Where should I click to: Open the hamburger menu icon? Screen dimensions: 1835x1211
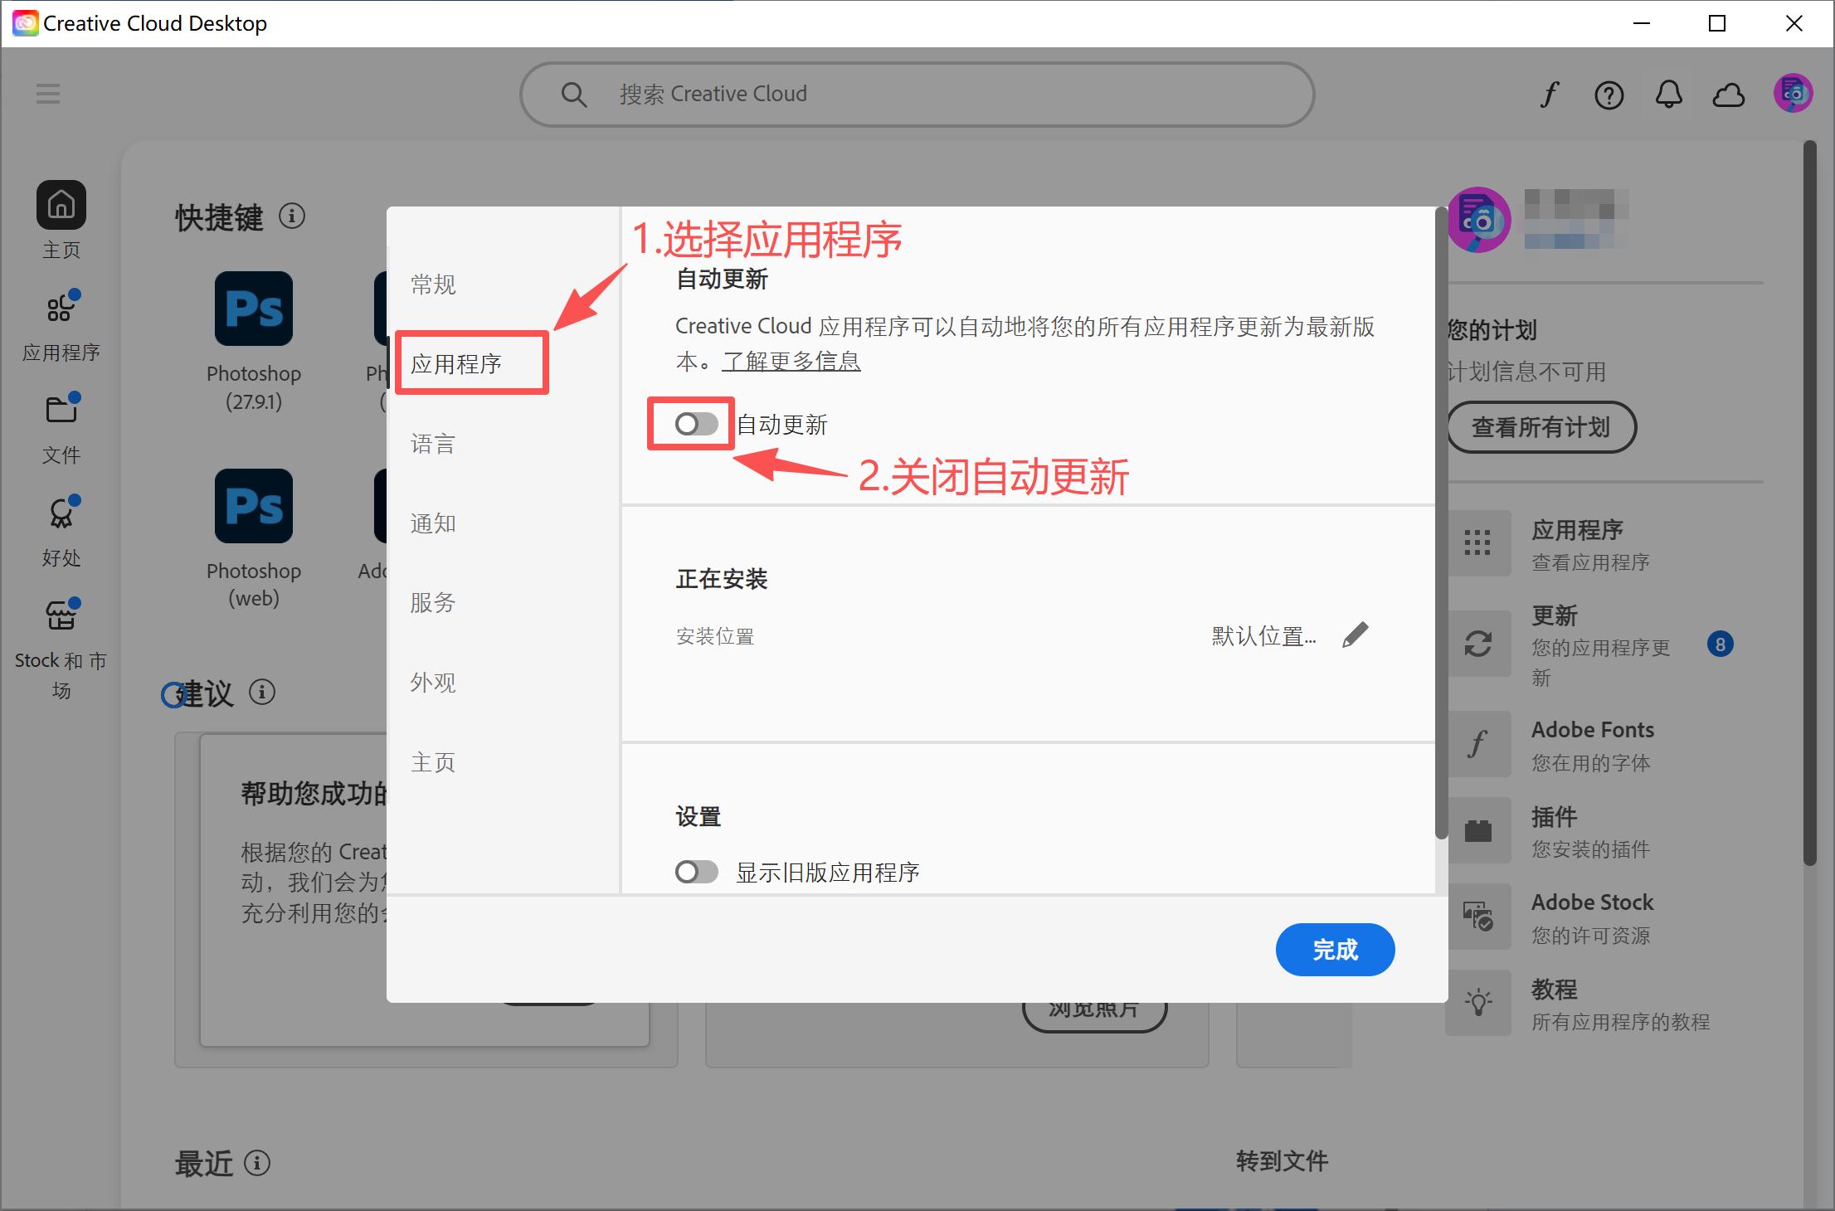tap(48, 94)
